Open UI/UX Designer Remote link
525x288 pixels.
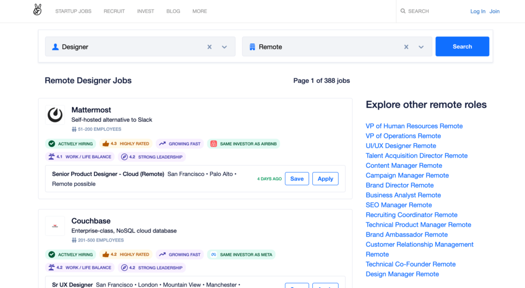coord(401,146)
